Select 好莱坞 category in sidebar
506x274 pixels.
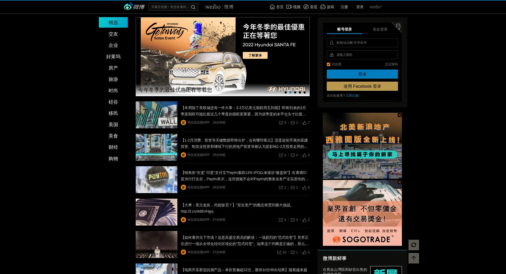pyautogui.click(x=113, y=57)
